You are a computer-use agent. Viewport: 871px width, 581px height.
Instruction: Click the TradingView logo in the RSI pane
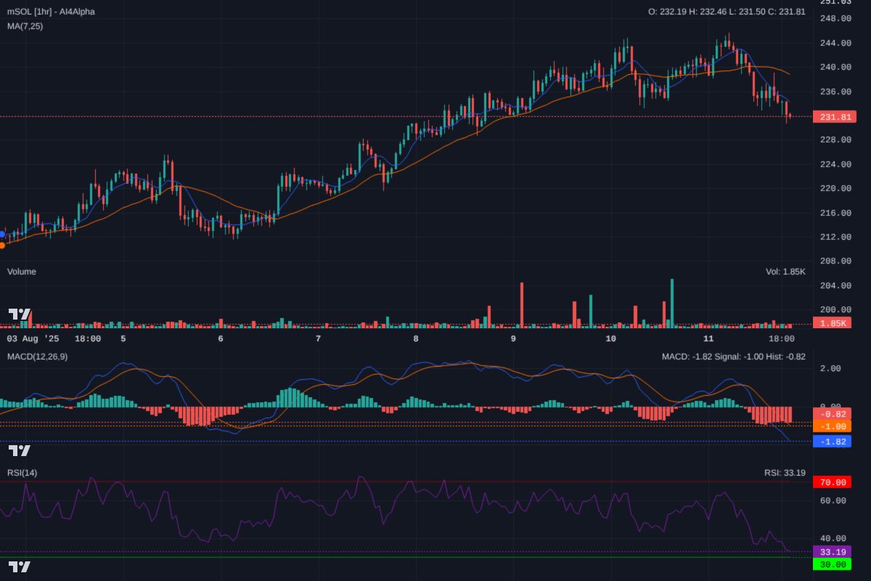(20, 566)
